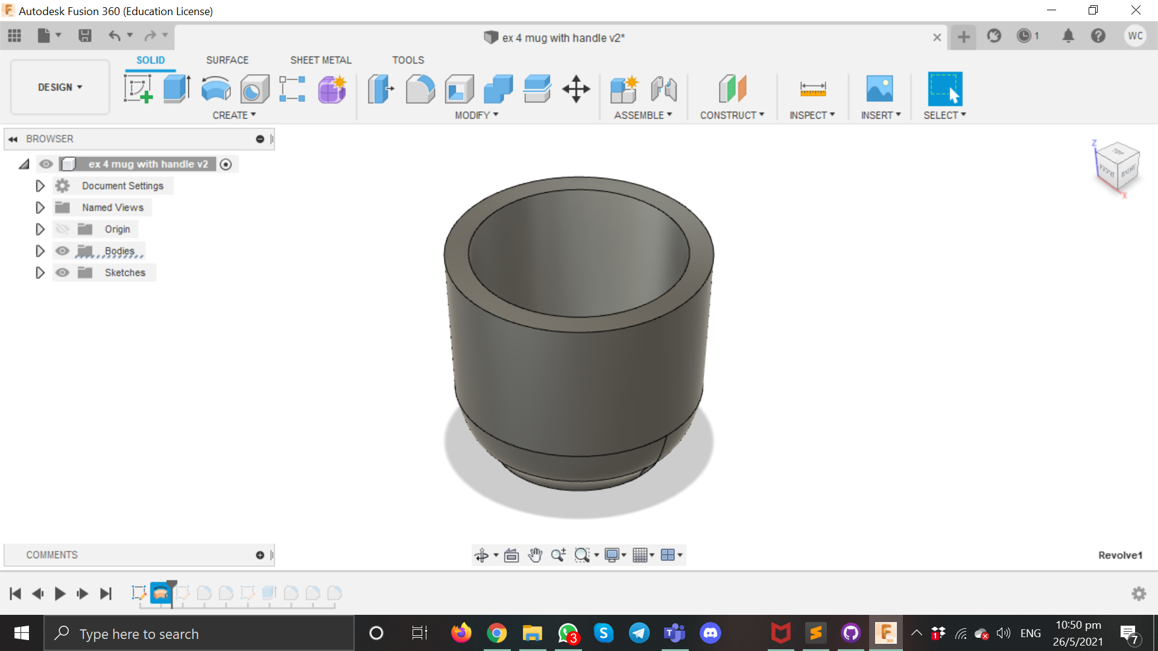This screenshot has width=1158, height=651.
Task: Click the Joint tool icon
Action: point(663,89)
